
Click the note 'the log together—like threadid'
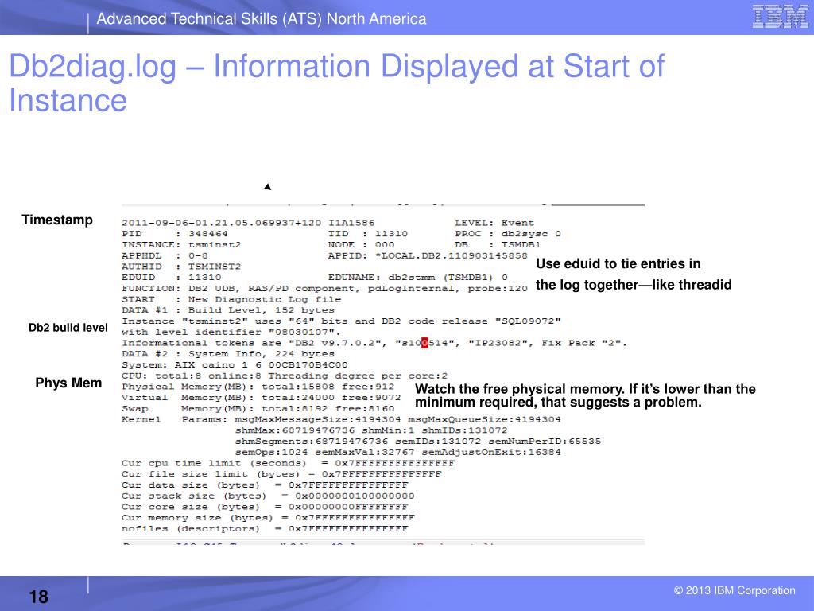point(634,285)
